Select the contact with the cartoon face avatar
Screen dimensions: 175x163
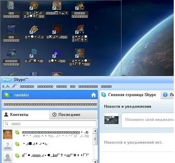click(48, 134)
